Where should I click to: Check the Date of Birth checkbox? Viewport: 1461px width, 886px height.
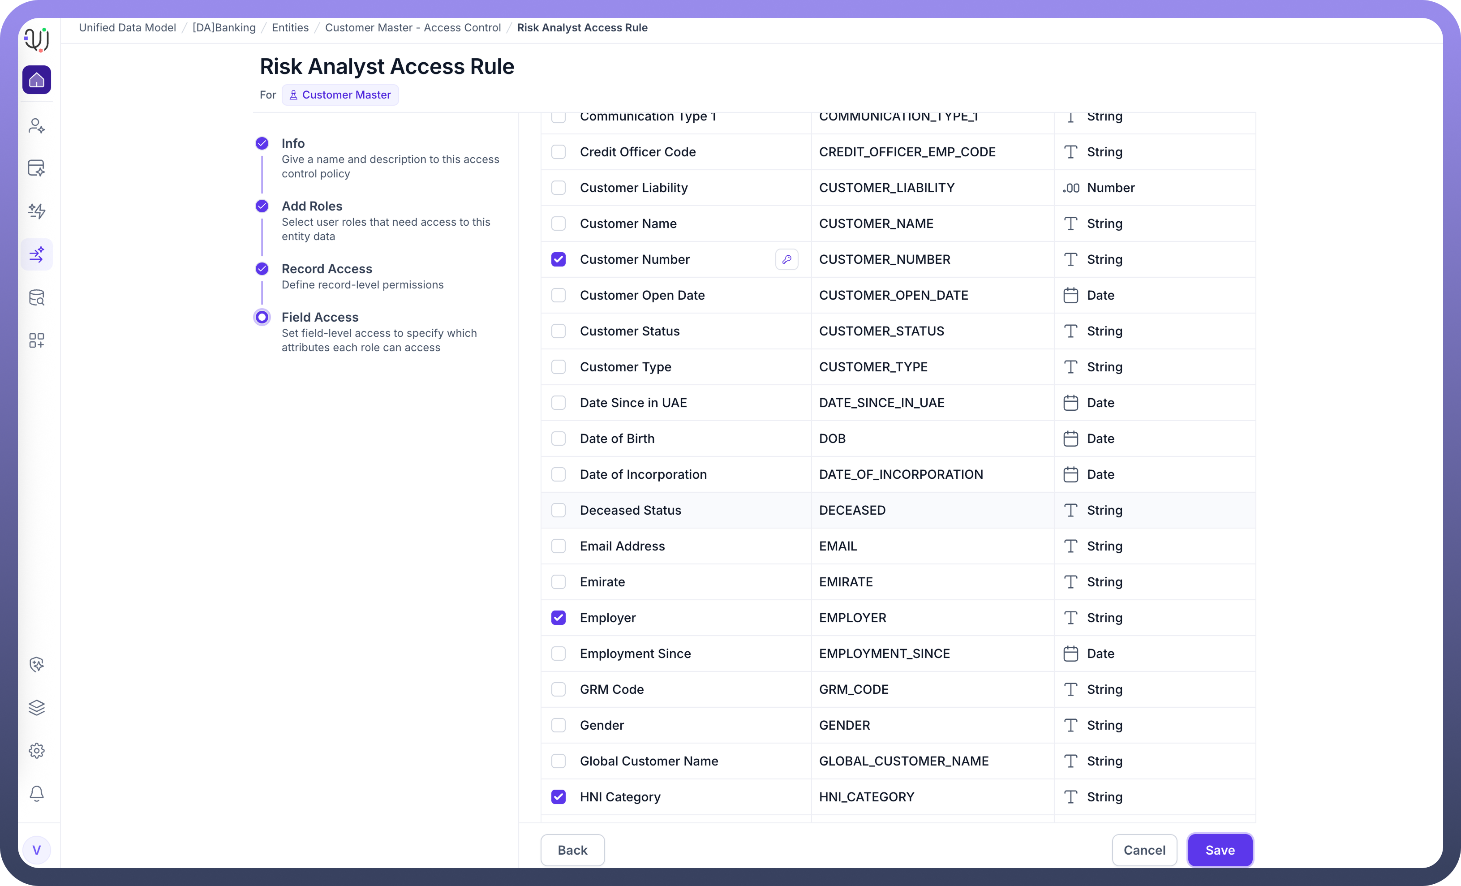pyautogui.click(x=559, y=439)
